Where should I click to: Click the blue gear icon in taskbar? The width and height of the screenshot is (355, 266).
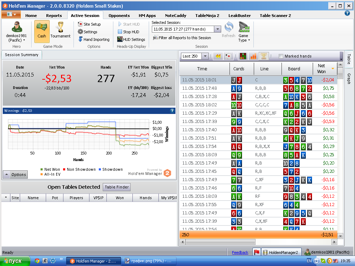point(53,261)
